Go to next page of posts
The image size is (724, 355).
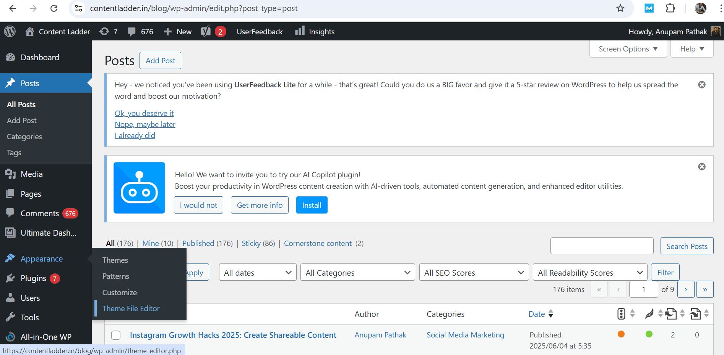(686, 289)
